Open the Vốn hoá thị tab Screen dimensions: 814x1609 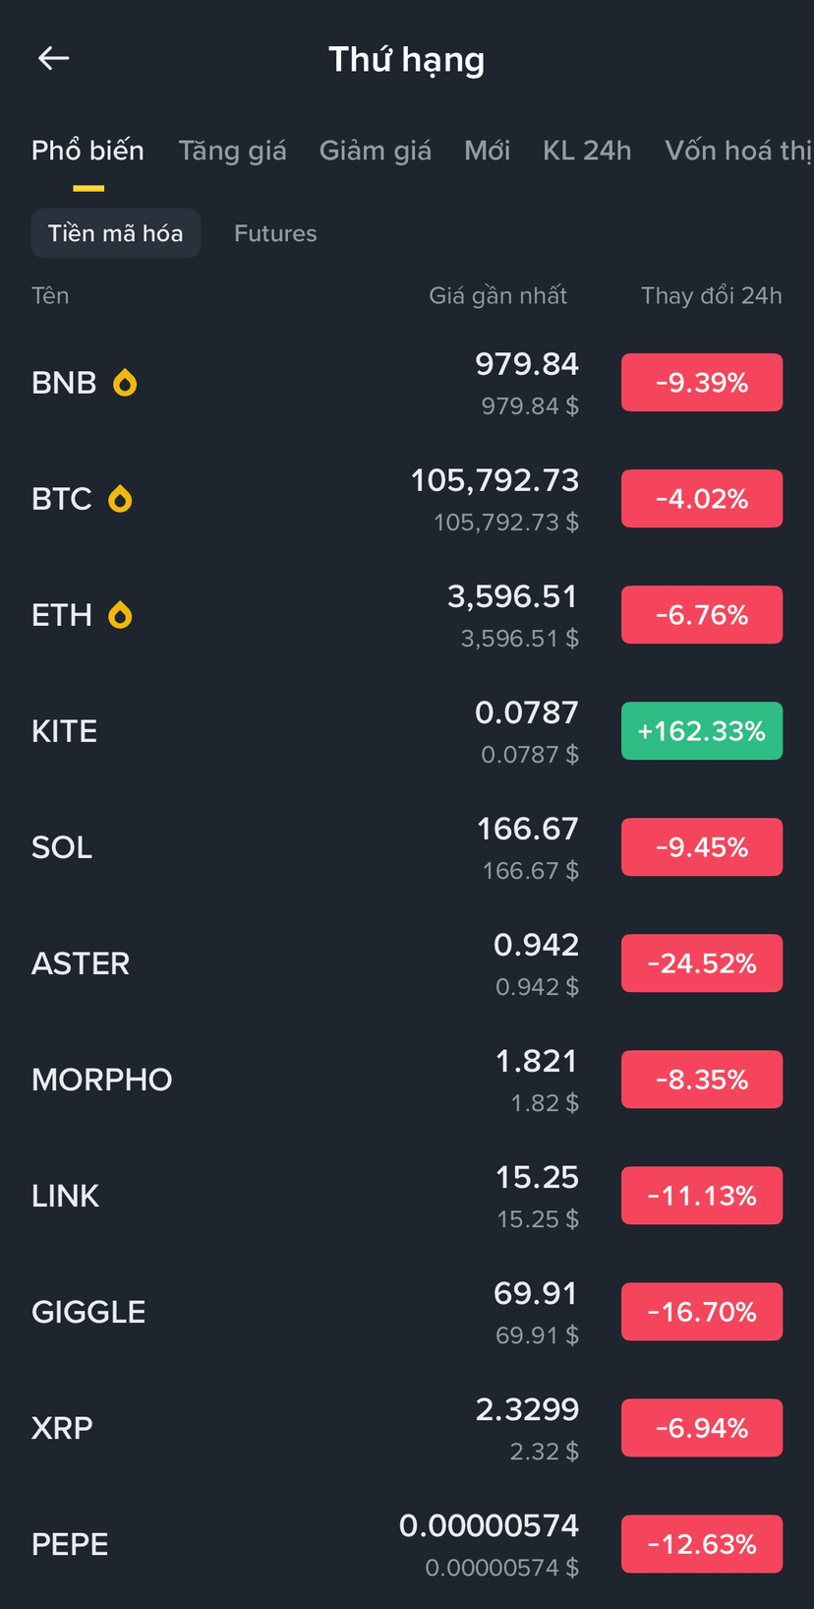[738, 151]
